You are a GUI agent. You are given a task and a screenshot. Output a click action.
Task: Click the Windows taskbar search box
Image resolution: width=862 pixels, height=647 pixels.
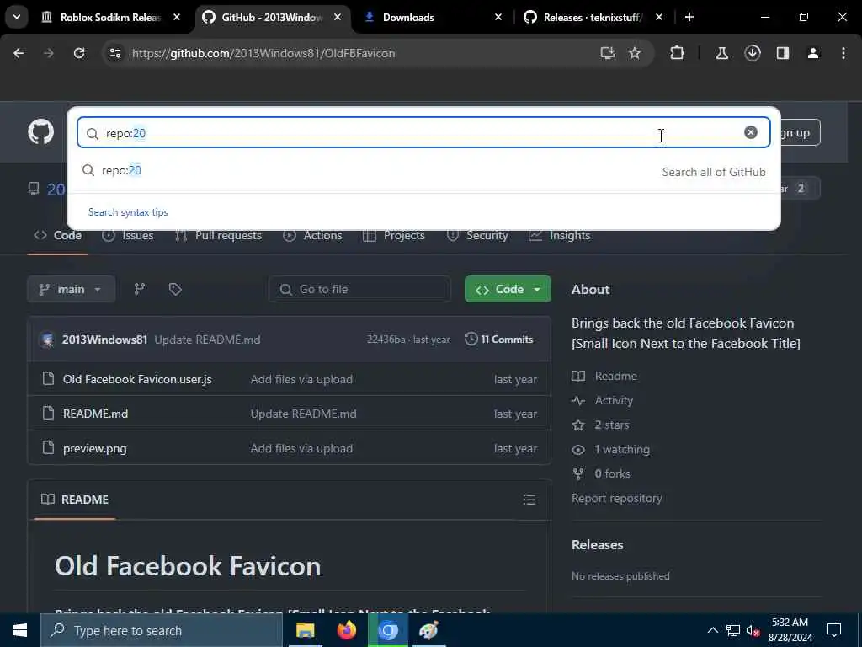162,630
